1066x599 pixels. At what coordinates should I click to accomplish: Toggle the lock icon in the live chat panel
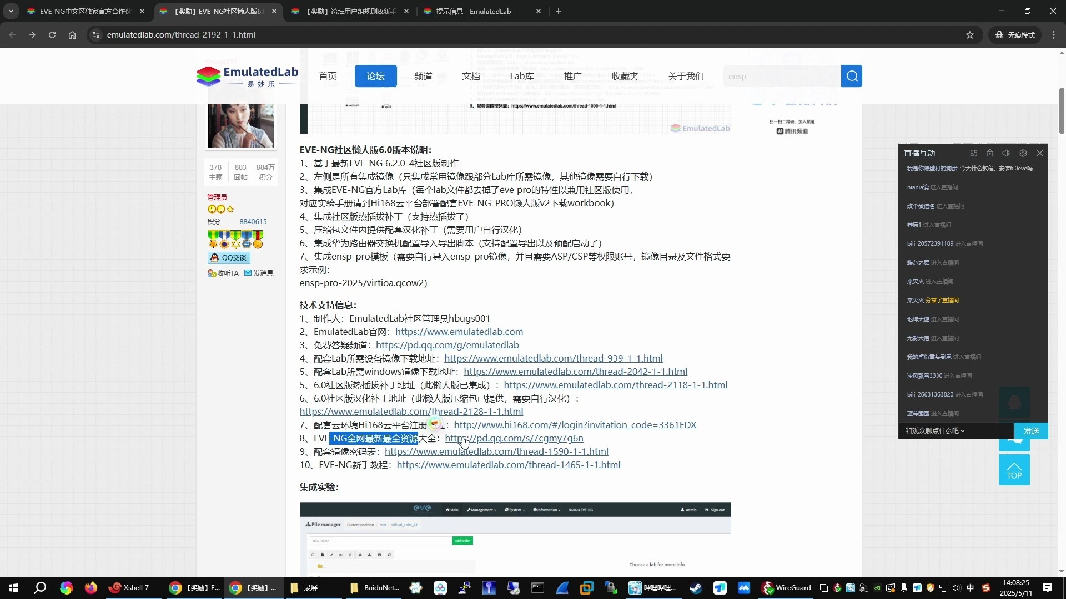coord(990,153)
